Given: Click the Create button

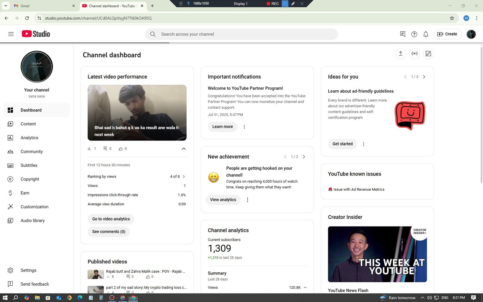Looking at the screenshot, I should (x=447, y=34).
